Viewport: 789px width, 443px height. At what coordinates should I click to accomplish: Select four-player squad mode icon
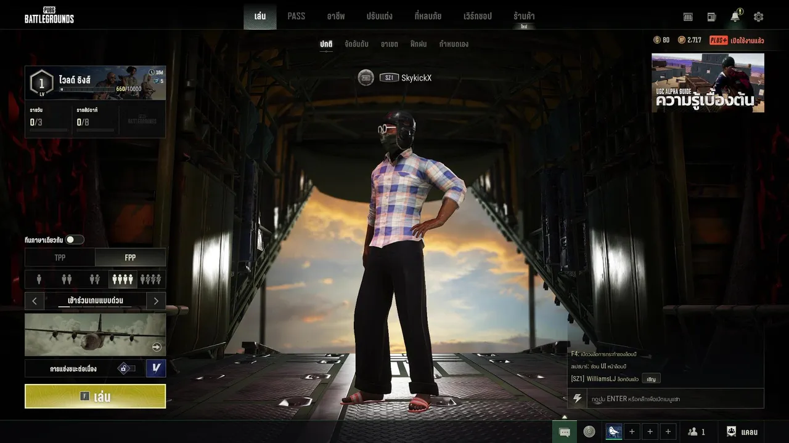[x=122, y=279]
